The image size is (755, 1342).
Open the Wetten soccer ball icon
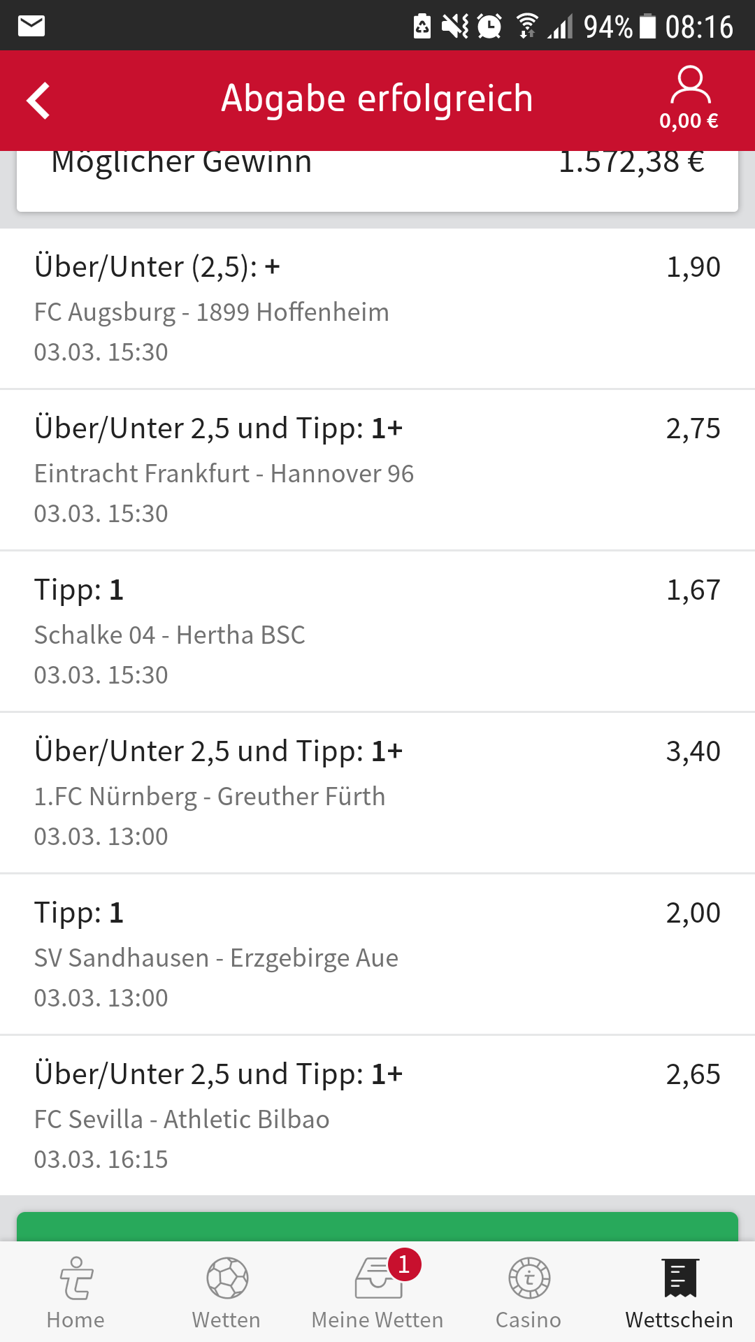click(x=226, y=1279)
